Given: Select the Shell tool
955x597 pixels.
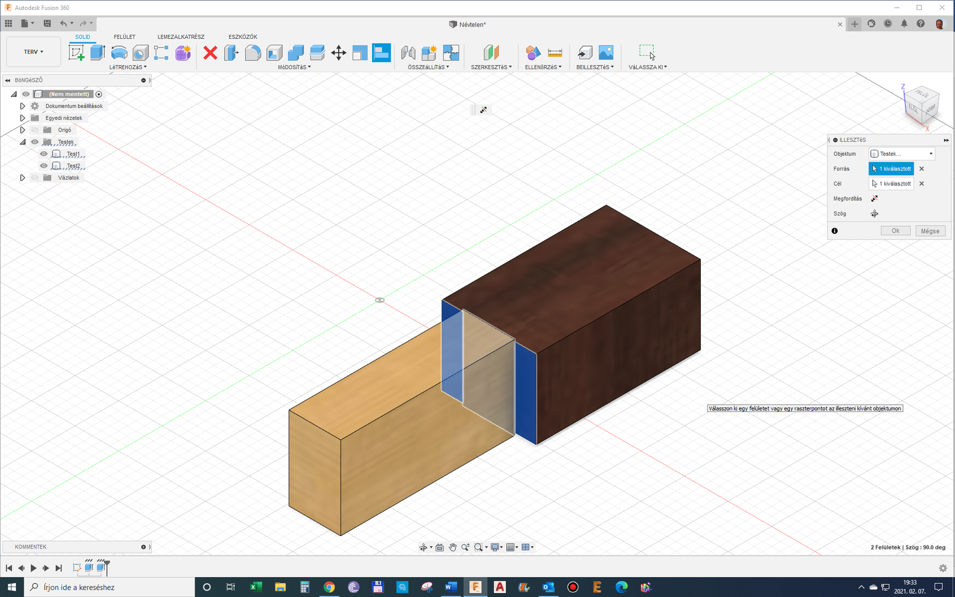Looking at the screenshot, I should [x=274, y=53].
